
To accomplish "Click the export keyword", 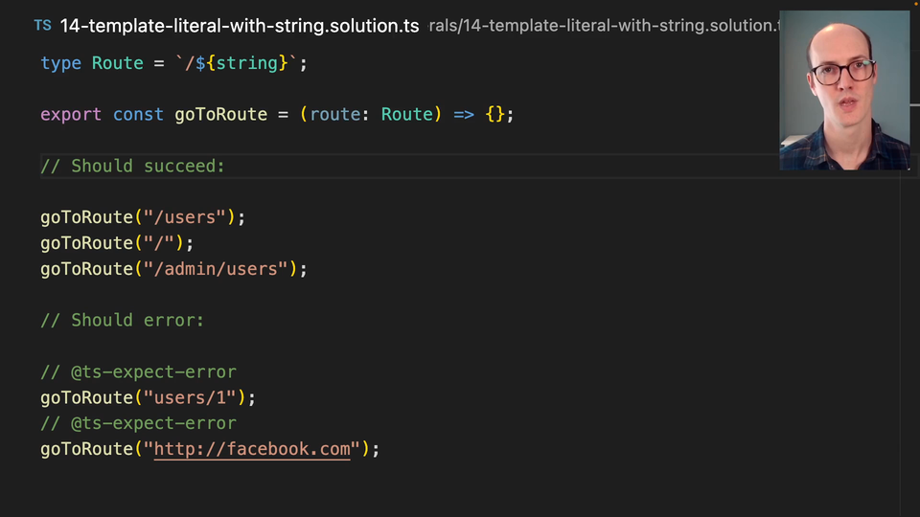I will (70, 115).
